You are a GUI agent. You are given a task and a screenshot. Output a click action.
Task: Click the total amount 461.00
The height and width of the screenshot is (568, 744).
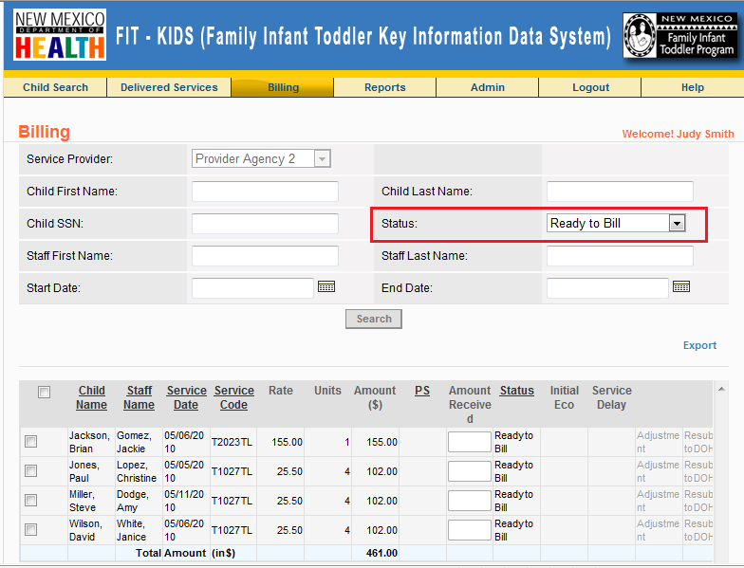tap(381, 553)
